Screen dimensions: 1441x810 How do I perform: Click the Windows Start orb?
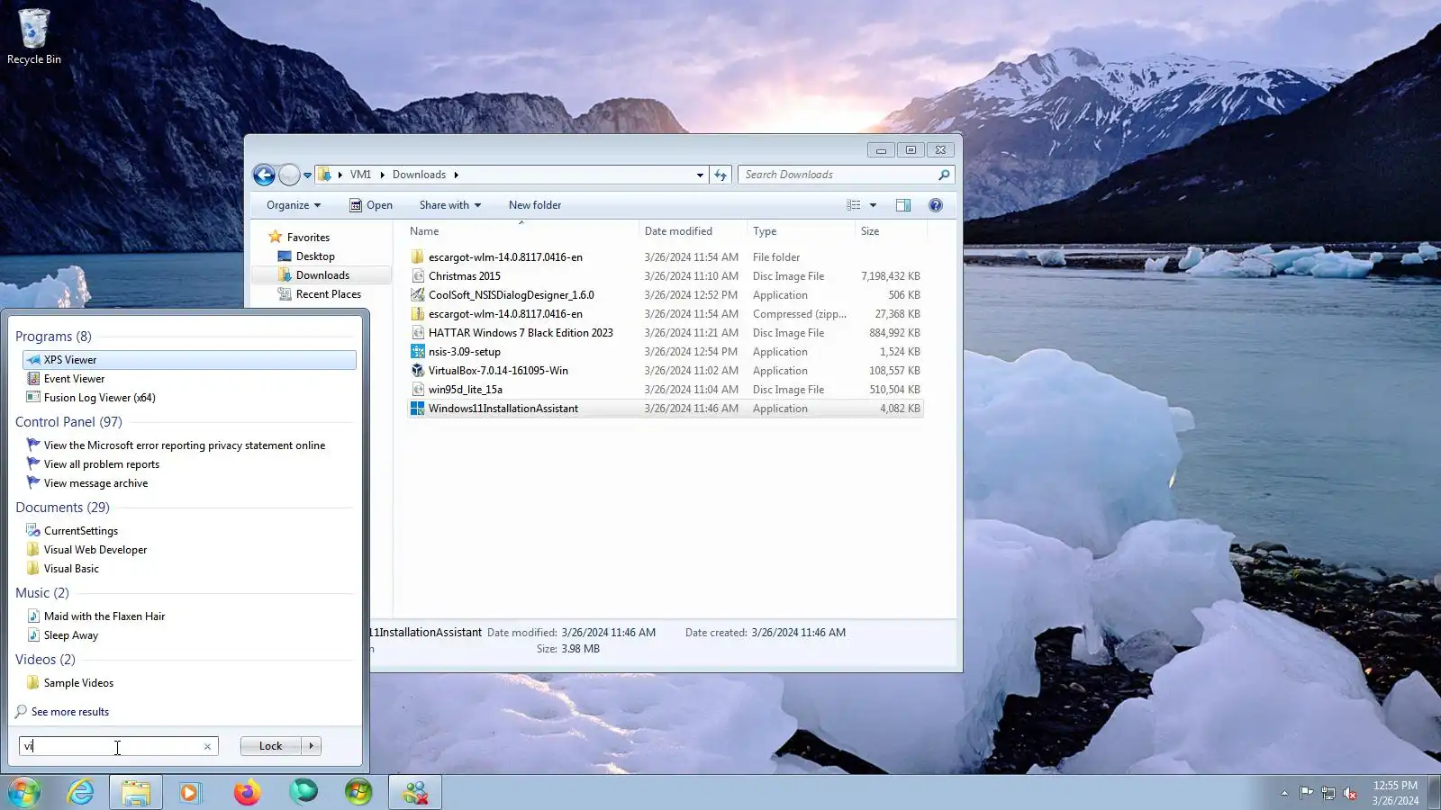24,792
